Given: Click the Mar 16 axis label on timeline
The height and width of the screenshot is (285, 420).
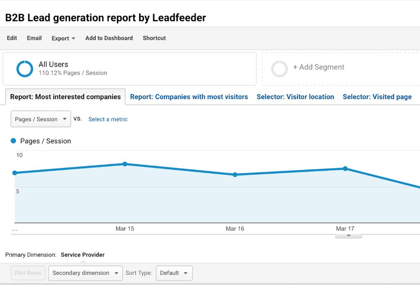Looking at the screenshot, I should [x=235, y=228].
